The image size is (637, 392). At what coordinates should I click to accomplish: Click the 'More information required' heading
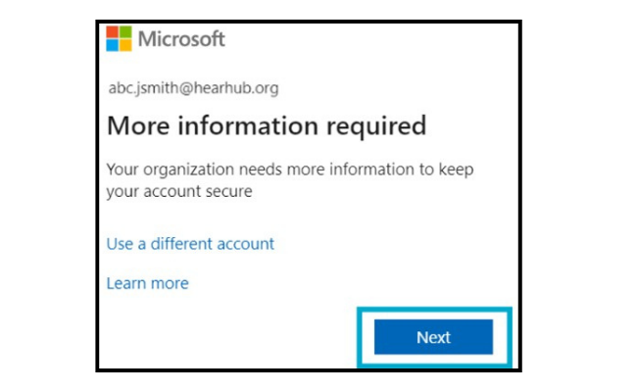point(267,126)
